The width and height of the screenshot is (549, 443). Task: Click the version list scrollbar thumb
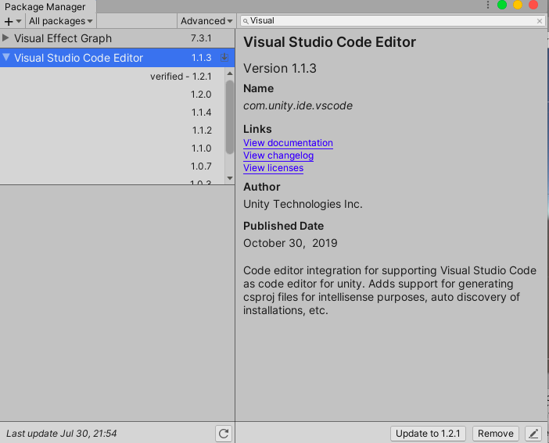click(x=230, y=117)
